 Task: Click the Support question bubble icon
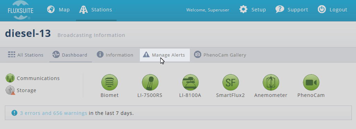(280, 9)
